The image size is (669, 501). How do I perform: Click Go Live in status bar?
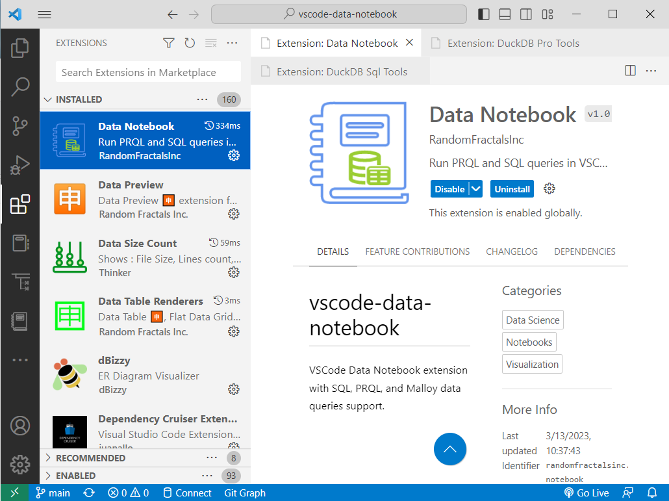pos(587,493)
